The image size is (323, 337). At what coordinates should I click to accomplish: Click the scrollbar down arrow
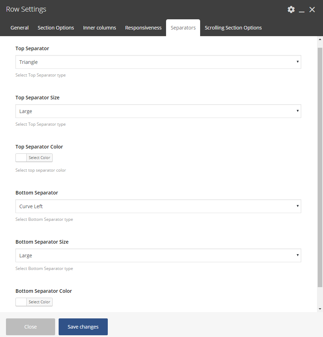tap(320, 309)
